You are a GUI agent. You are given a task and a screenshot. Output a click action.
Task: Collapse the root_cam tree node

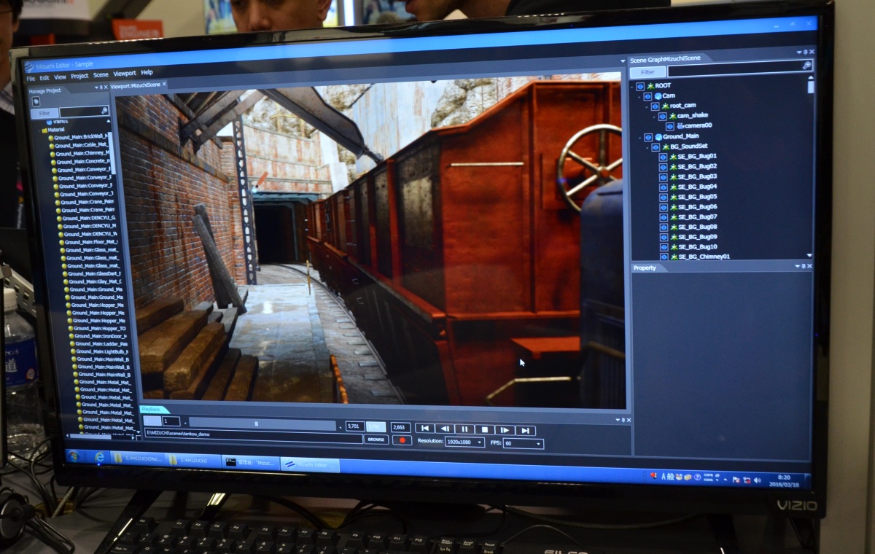[x=647, y=106]
